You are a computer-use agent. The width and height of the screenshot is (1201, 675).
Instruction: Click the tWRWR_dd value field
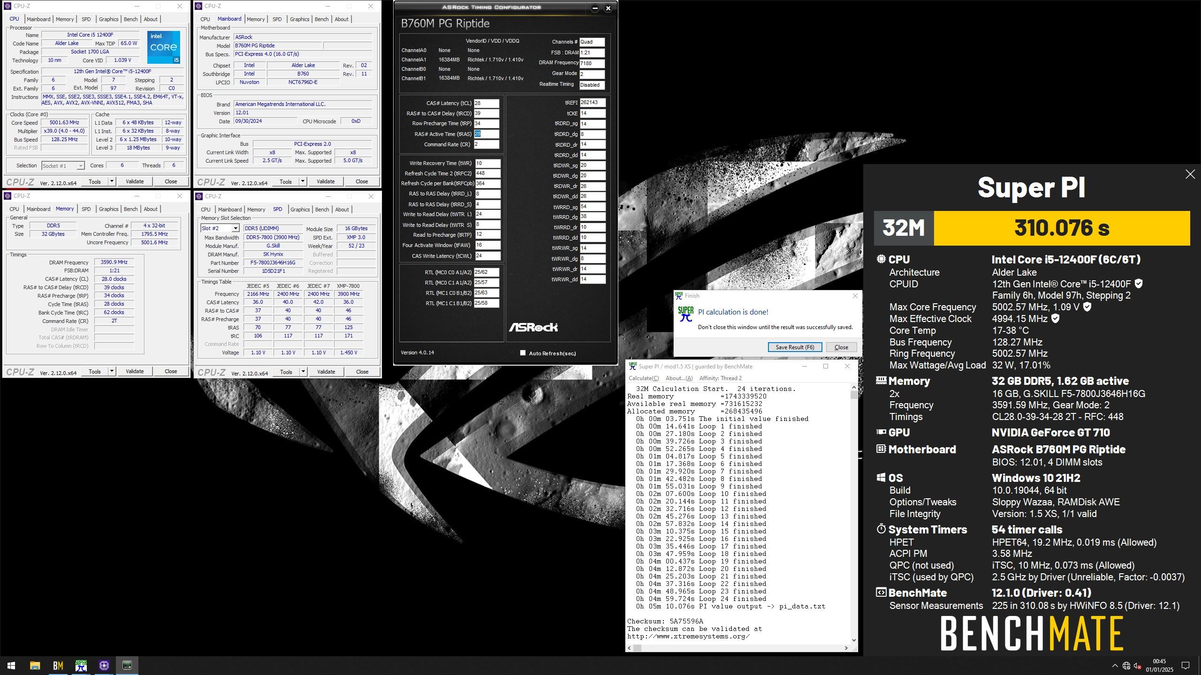click(593, 279)
